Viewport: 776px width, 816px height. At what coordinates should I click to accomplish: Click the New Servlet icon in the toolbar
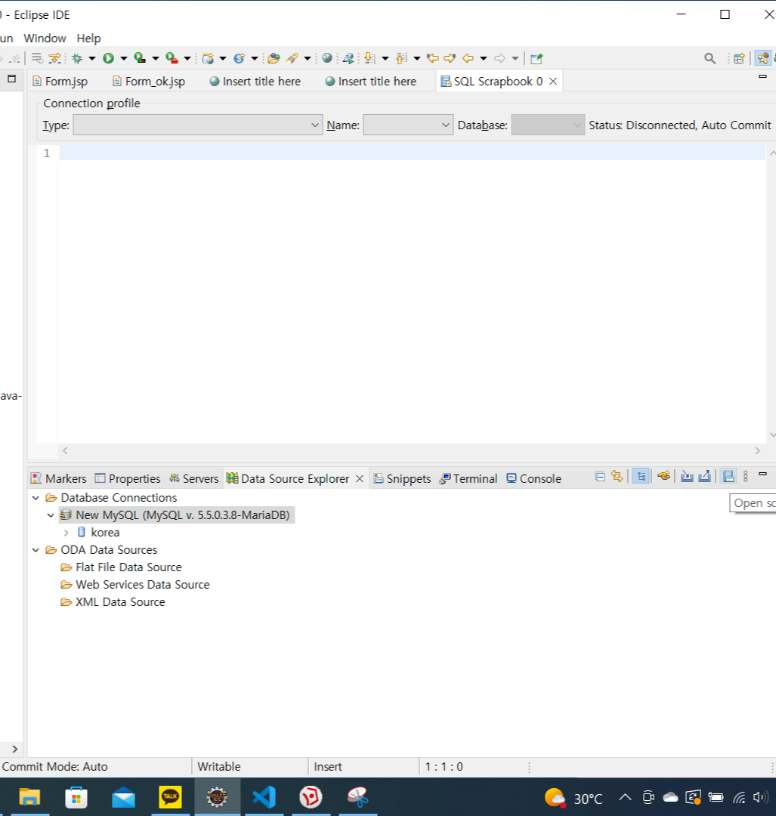pyautogui.click(x=240, y=58)
